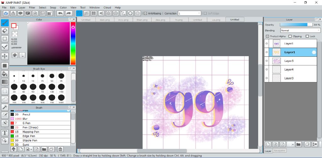
Task: Add new layer with blank page icon
Action: [x=269, y=144]
